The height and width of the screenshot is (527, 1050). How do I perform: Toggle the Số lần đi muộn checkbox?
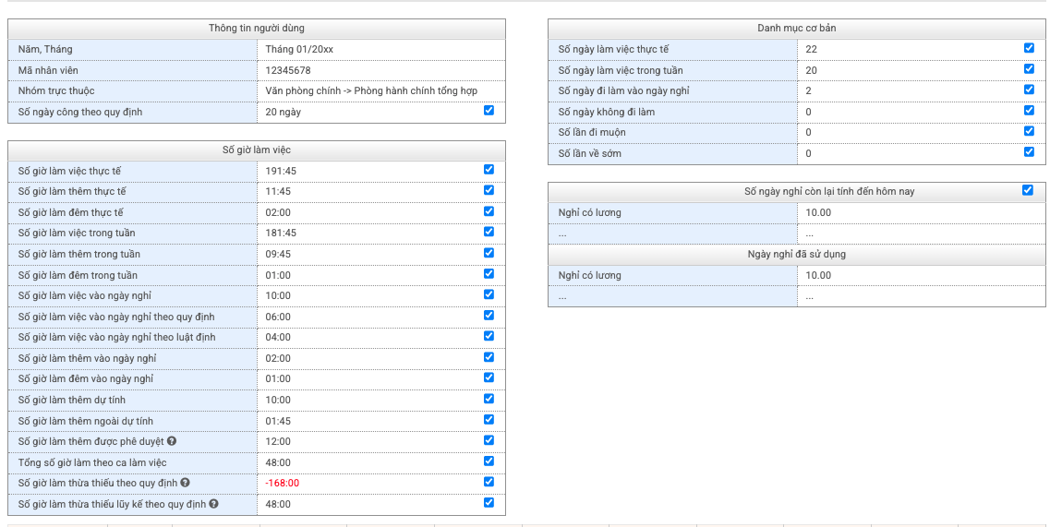point(1029,131)
